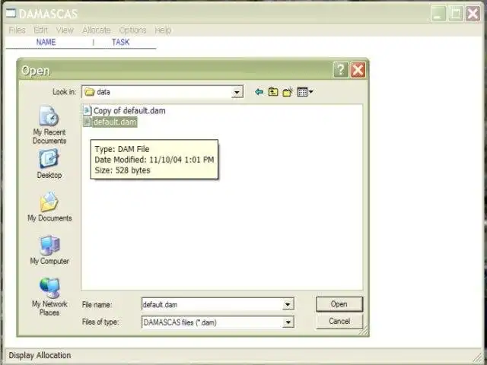The width and height of the screenshot is (487, 365).
Task: Open the Allocate menu
Action: (x=97, y=30)
